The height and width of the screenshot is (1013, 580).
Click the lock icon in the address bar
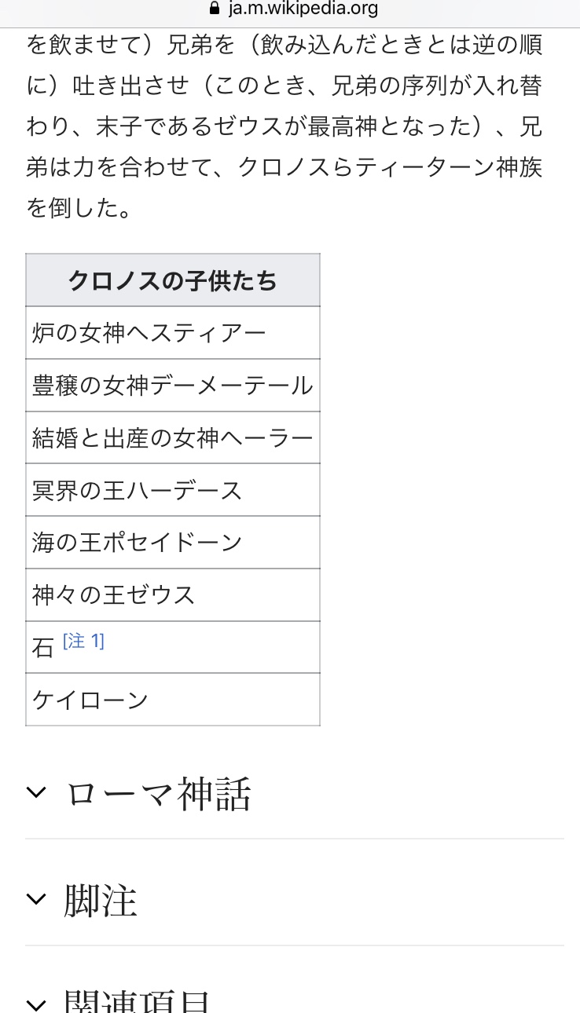point(214,9)
